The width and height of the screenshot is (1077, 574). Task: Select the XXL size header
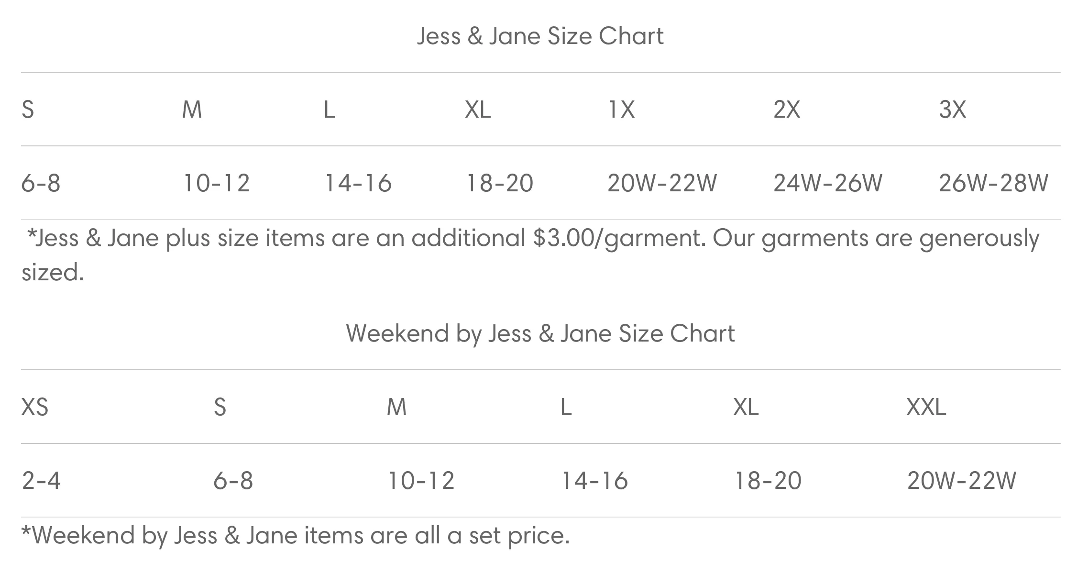[926, 407]
